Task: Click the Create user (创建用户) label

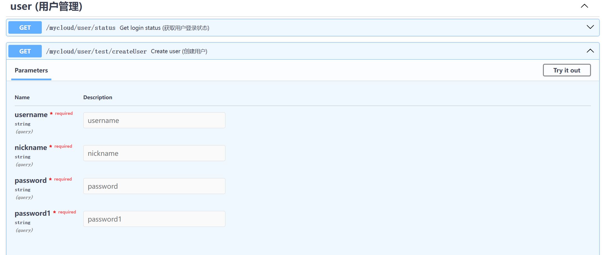Action: 179,51
